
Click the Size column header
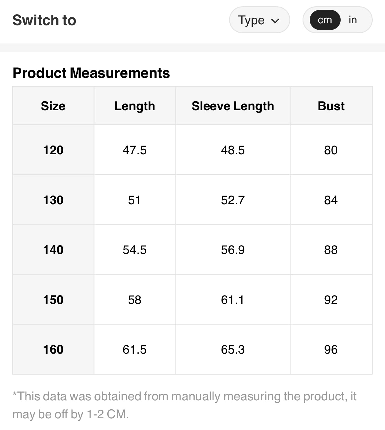(x=53, y=106)
